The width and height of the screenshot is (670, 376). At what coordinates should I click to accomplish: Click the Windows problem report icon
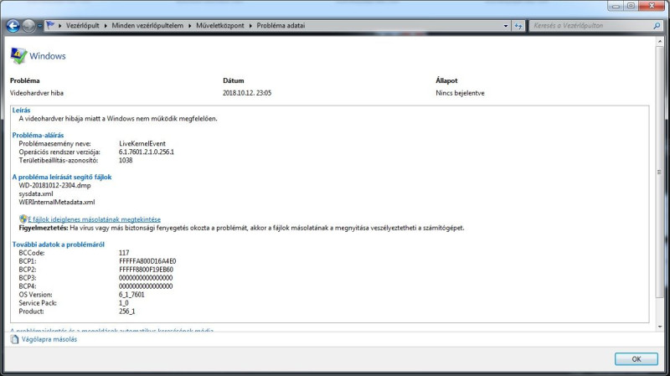click(x=18, y=56)
